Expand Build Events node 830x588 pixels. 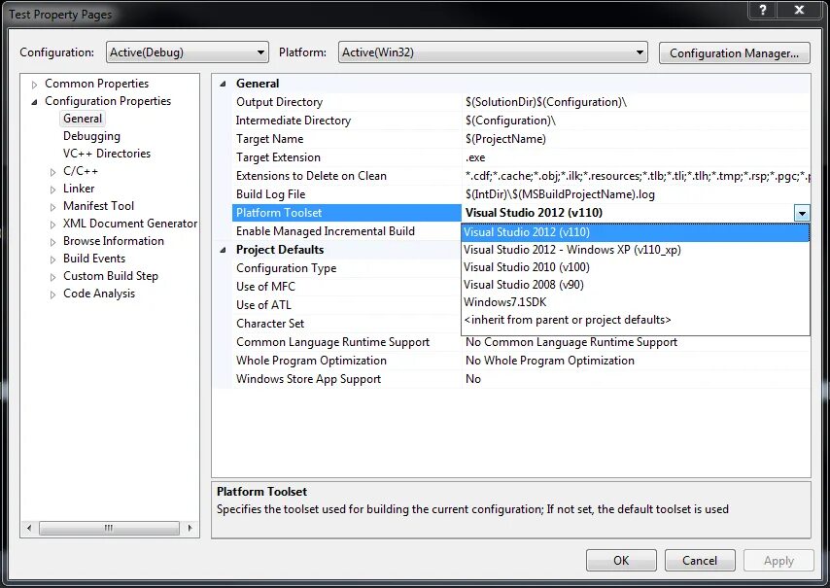(x=52, y=259)
